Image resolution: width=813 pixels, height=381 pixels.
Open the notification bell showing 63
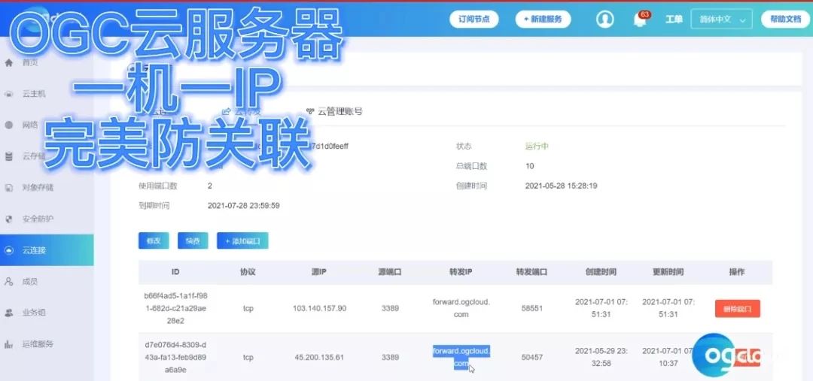(641, 20)
